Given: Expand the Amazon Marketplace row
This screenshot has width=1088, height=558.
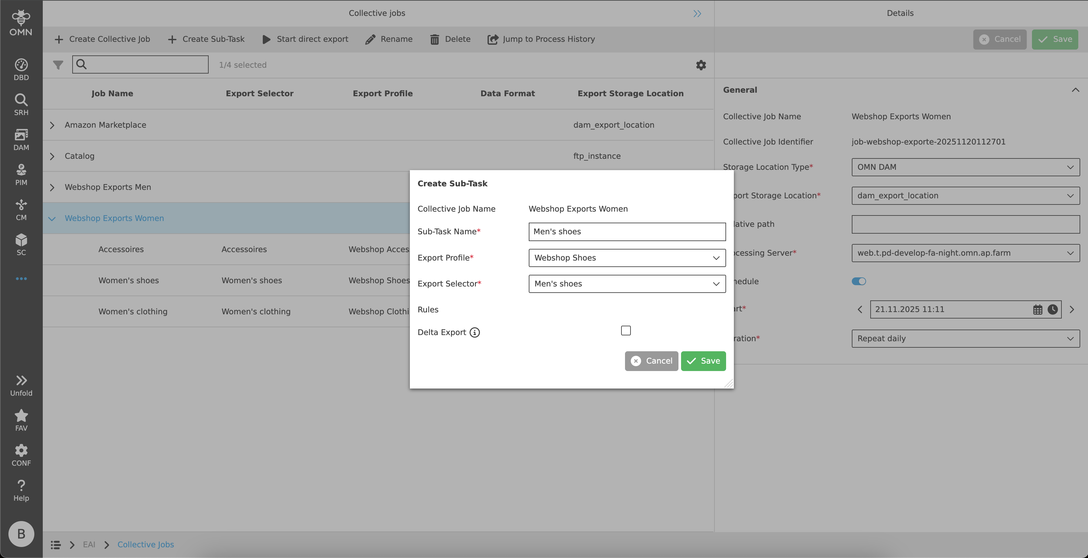Looking at the screenshot, I should click(52, 125).
